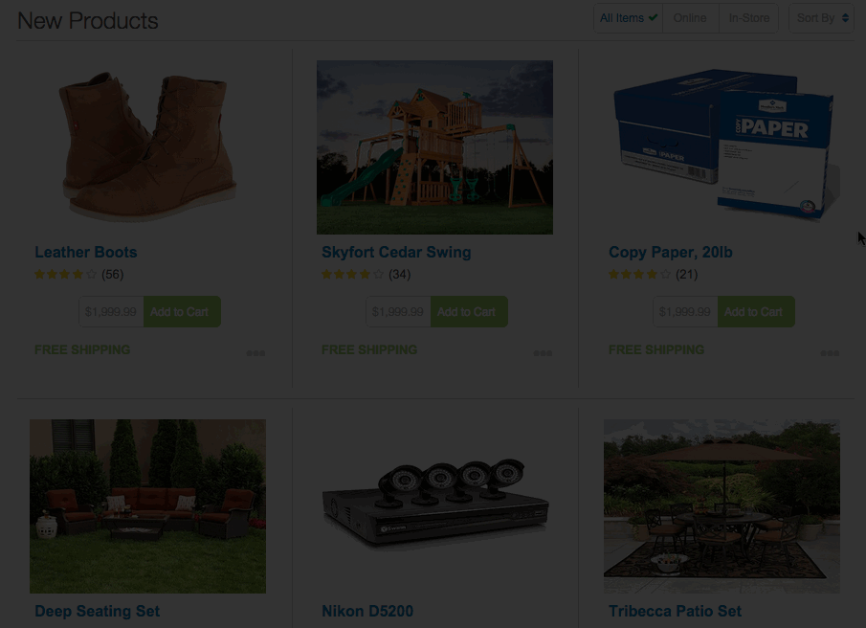866x628 pixels.
Task: Switch filter to Online items
Action: click(690, 18)
